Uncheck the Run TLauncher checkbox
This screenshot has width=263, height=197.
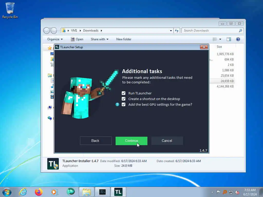point(124,93)
